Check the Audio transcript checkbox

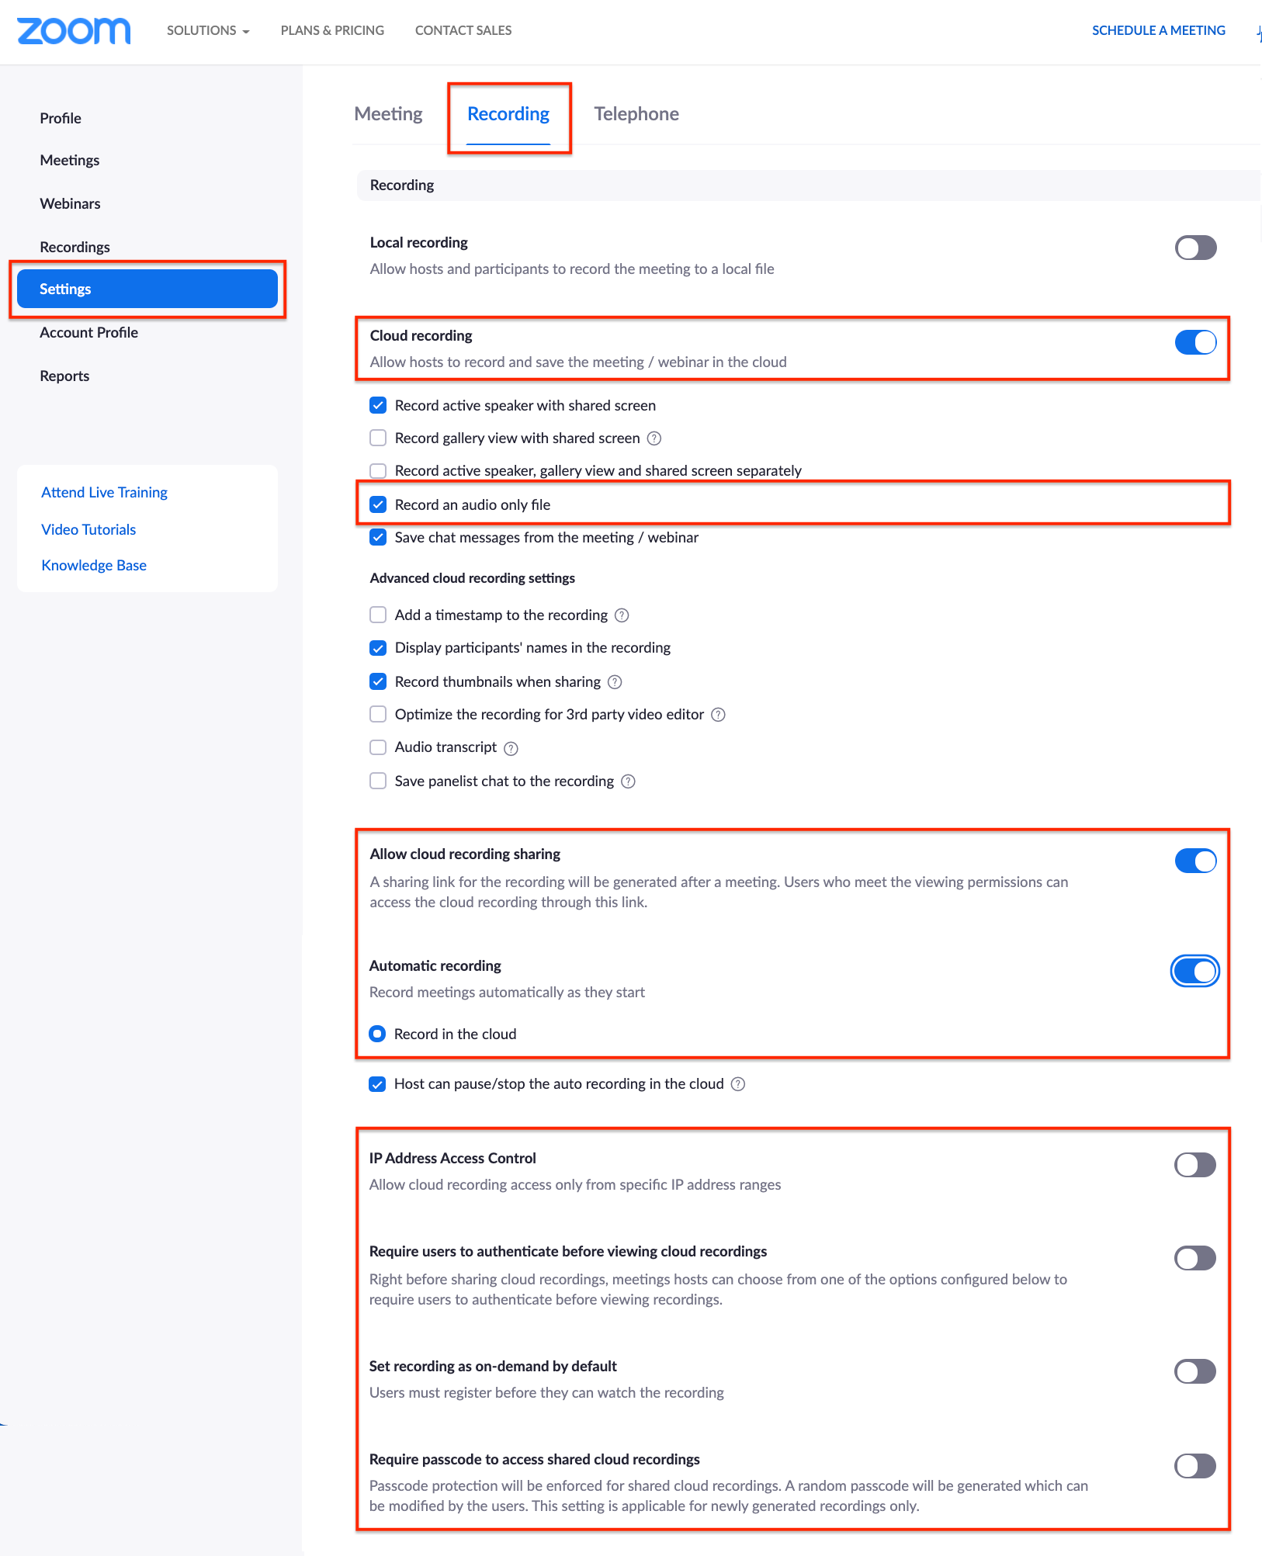[378, 747]
